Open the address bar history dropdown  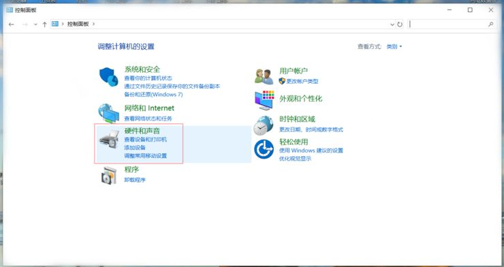point(392,24)
